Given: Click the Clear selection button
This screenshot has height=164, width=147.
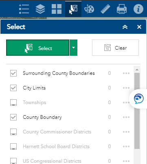Looking at the screenshot, I should pyautogui.click(x=115, y=48).
